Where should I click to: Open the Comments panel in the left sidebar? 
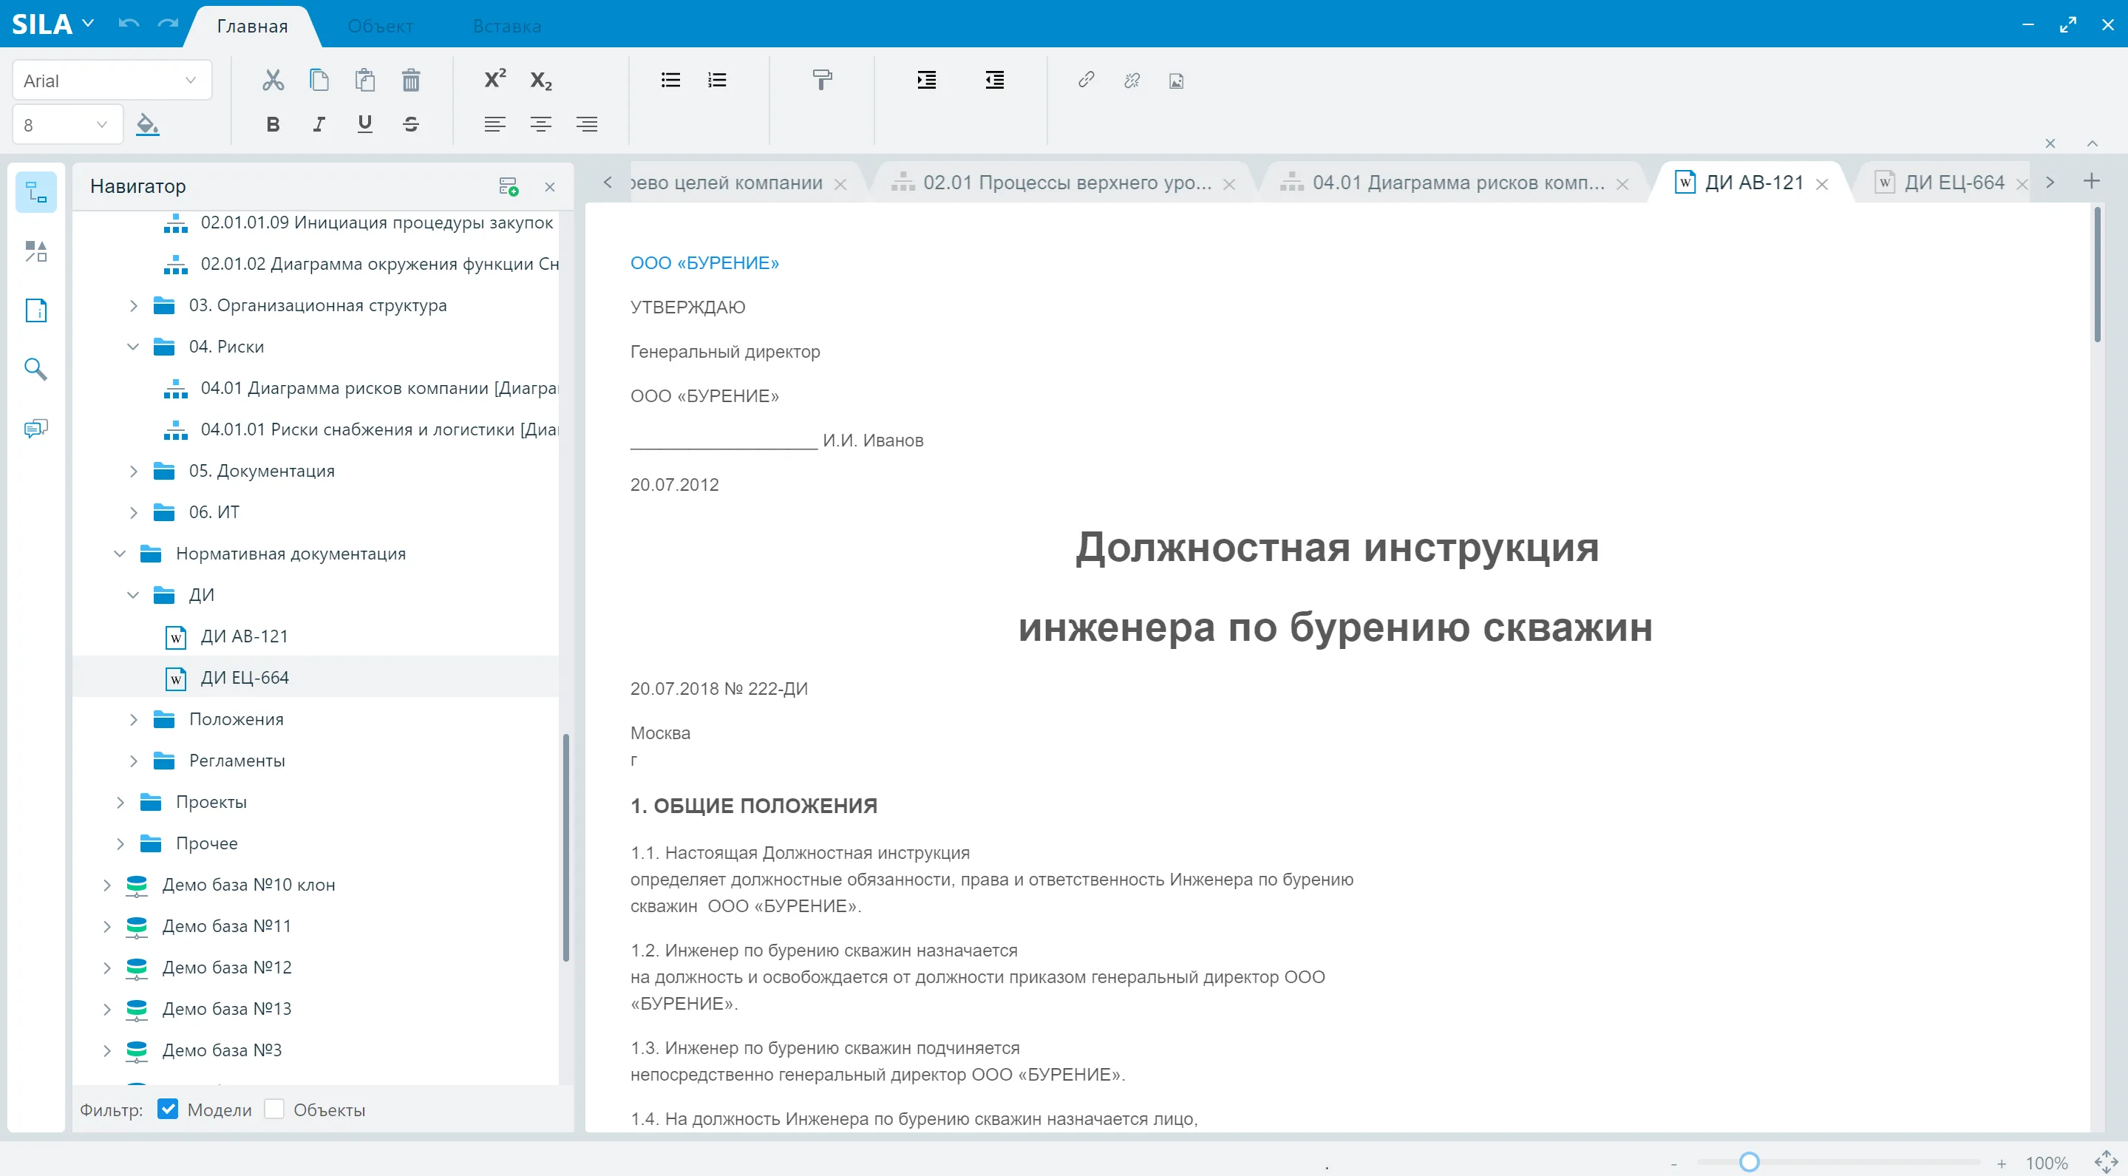point(35,428)
